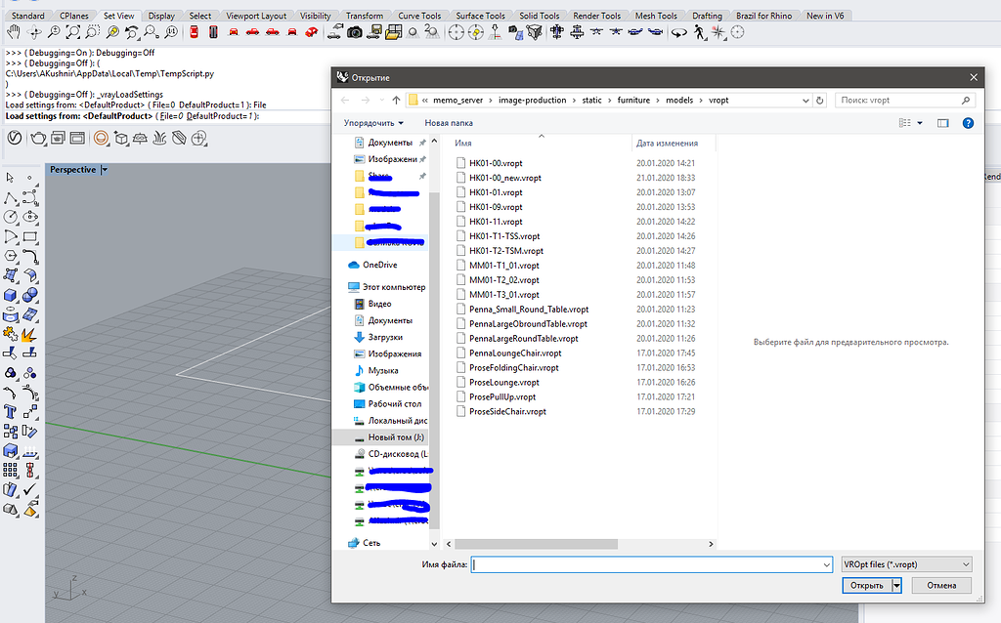Viewport: 1001px width, 623px height.
Task: Select the Walk About view tool
Action: [x=699, y=32]
